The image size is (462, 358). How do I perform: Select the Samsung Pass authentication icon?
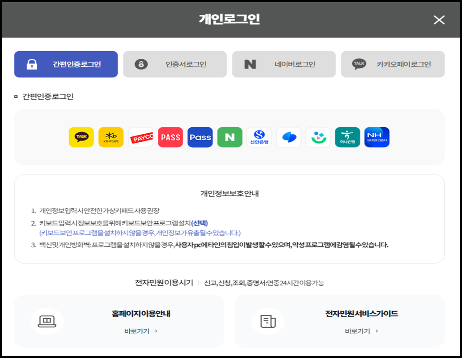coord(289,137)
